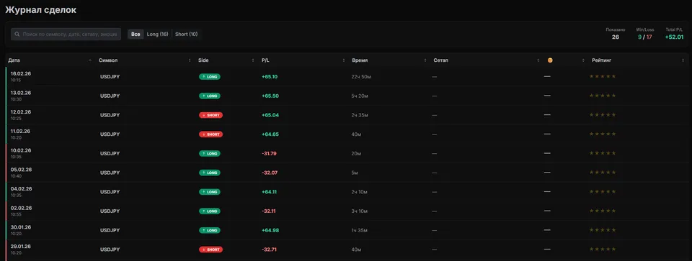Sort by the Дата column header
The width and height of the screenshot is (692, 261).
pyautogui.click(x=14, y=60)
